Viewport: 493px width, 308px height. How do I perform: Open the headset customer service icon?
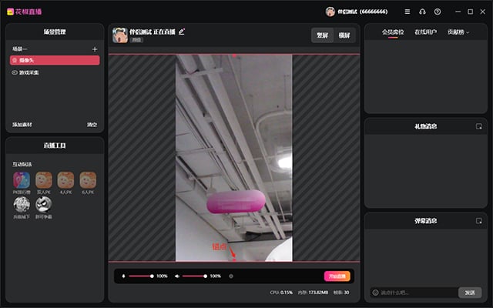[422, 12]
